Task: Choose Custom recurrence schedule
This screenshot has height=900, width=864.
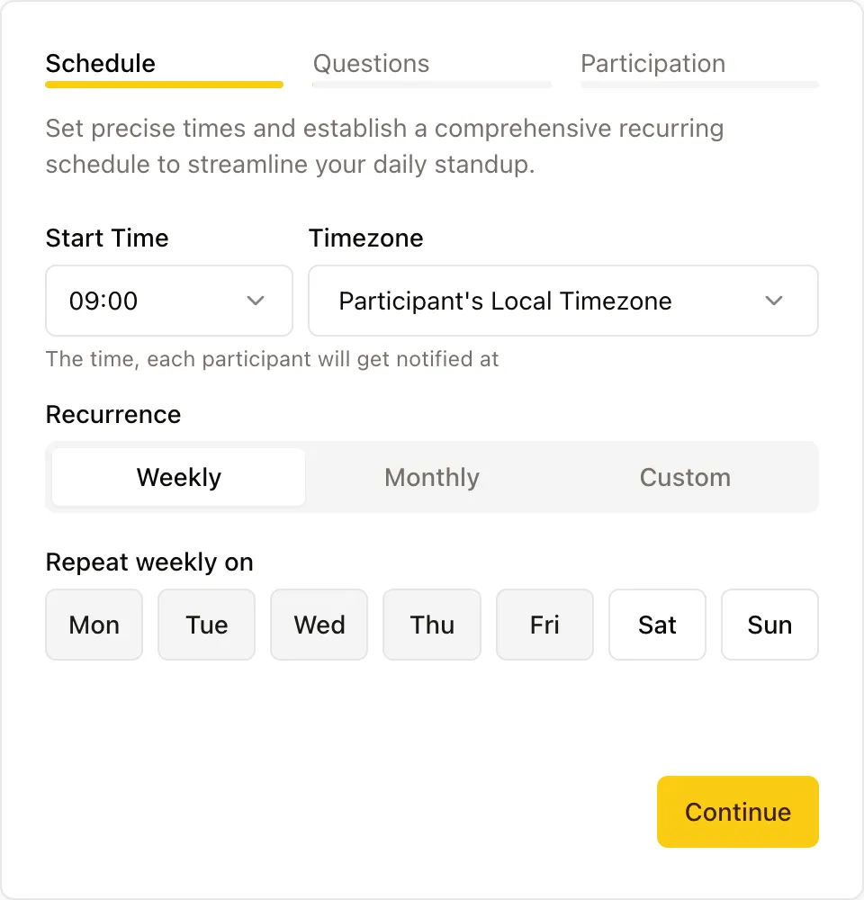Action: pos(685,477)
